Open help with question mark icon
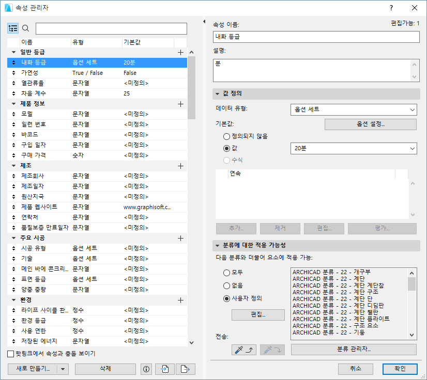 (391, 8)
